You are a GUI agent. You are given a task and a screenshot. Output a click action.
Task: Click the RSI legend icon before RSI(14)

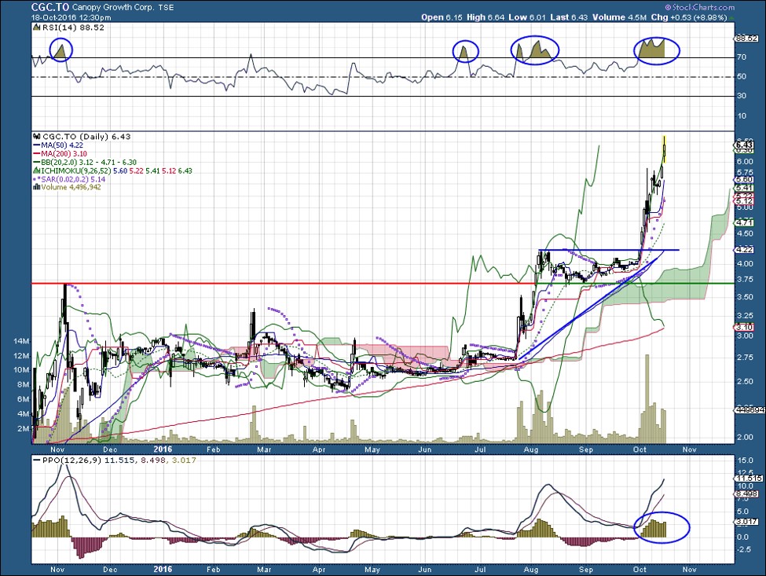click(x=37, y=28)
